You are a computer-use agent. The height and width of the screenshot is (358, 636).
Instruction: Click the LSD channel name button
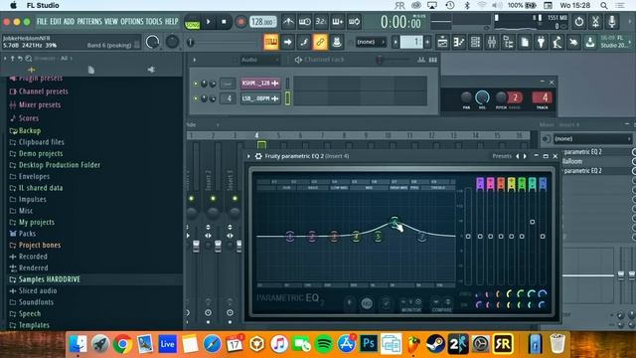(x=260, y=98)
